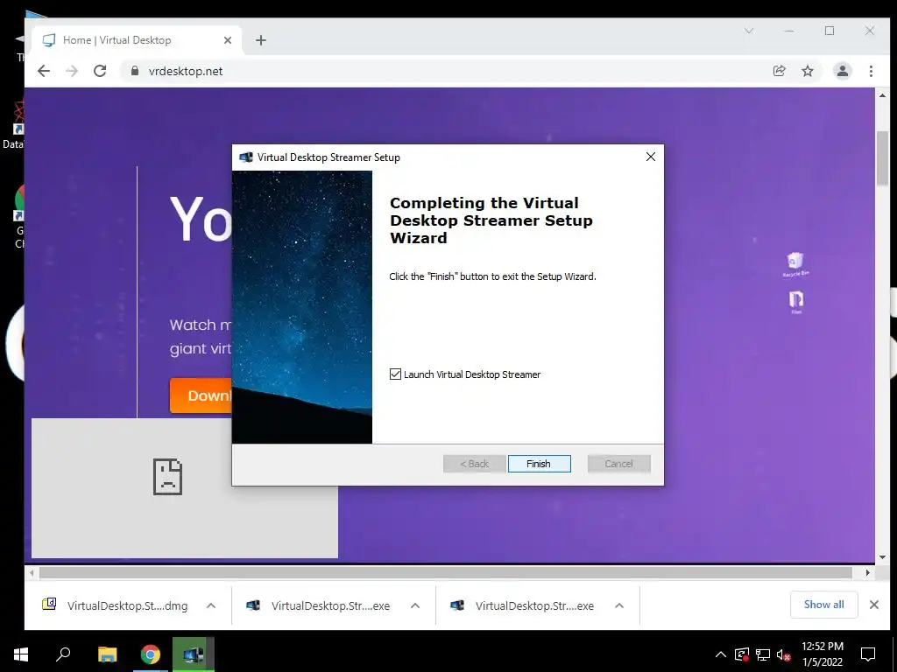This screenshot has width=897, height=672.
Task: Click the horizontal scrollbar left arrow
Action: click(x=32, y=572)
